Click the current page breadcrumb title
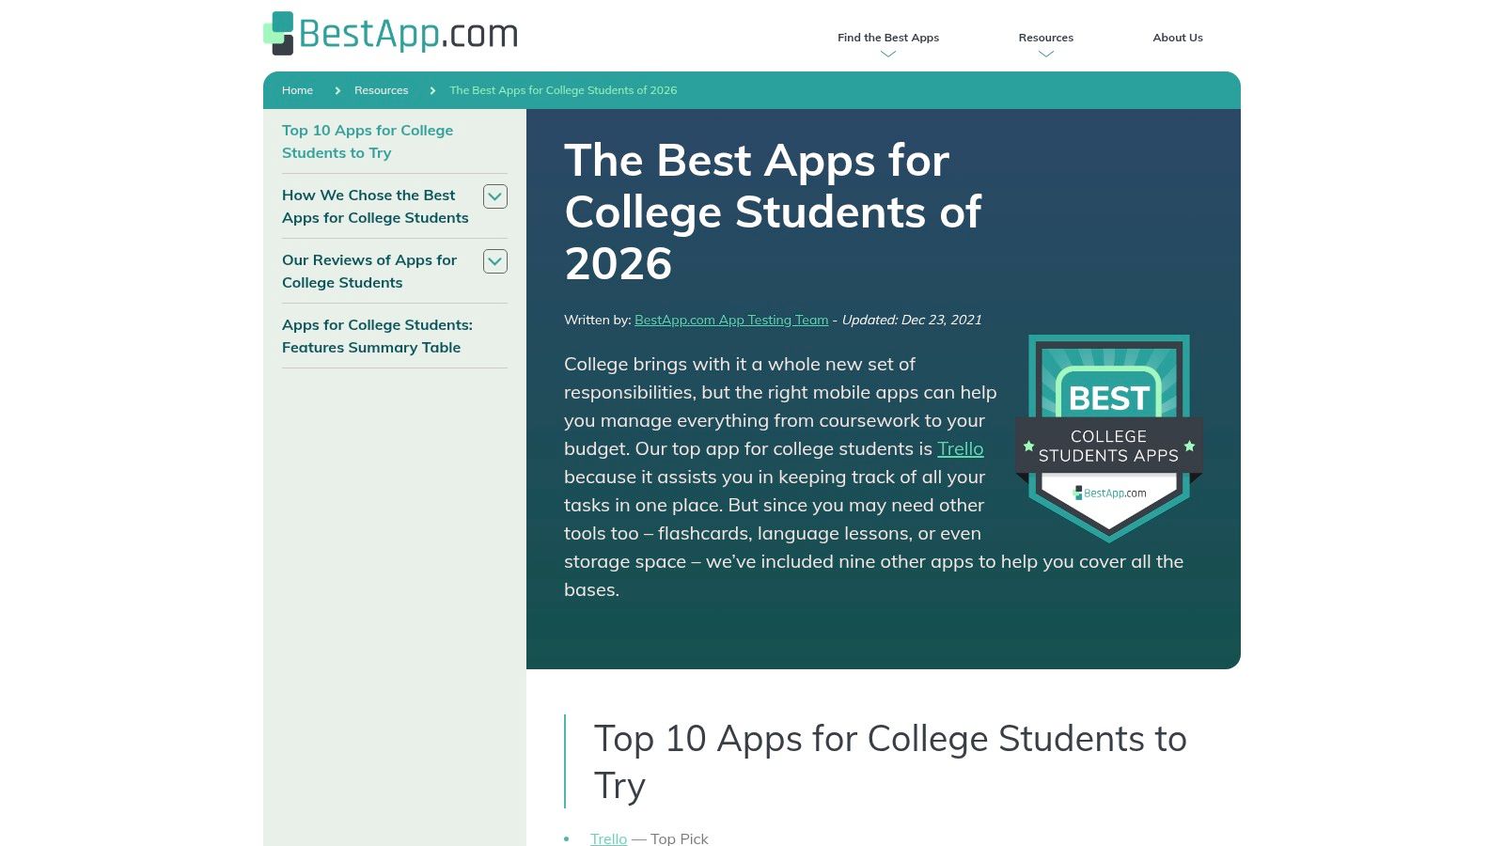Screen dimensions: 1504x846 [563, 90]
